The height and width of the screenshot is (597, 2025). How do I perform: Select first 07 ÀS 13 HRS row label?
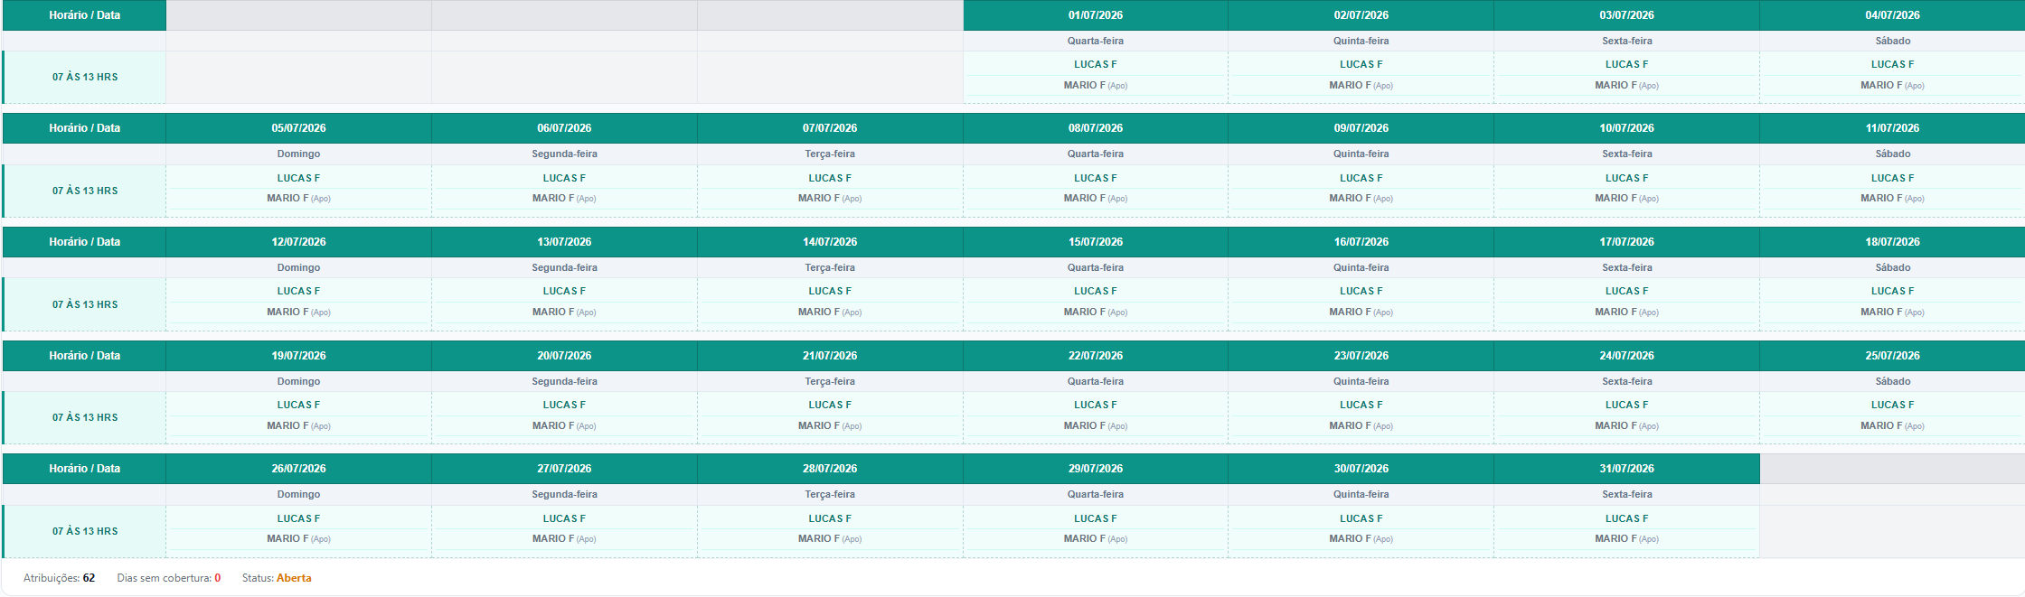pos(85,77)
